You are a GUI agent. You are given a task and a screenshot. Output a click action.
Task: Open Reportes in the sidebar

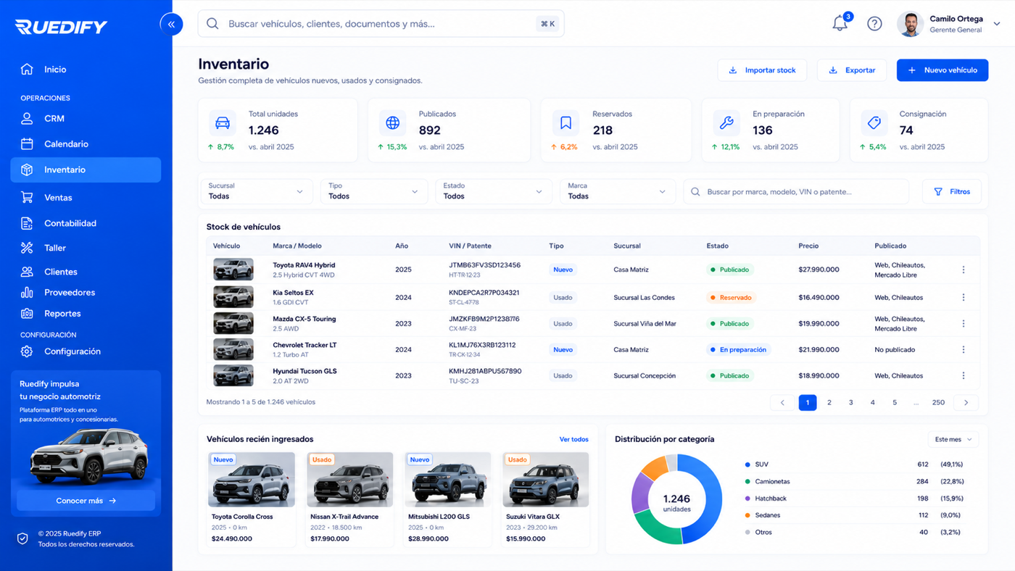coord(86,314)
